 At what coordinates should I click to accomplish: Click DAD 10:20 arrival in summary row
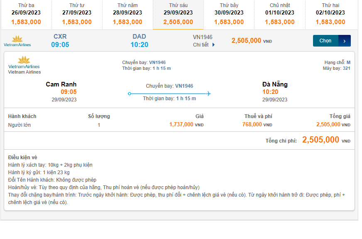pyautogui.click(x=139, y=41)
